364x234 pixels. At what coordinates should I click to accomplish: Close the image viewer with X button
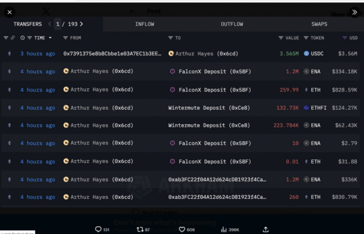pyautogui.click(x=10, y=12)
